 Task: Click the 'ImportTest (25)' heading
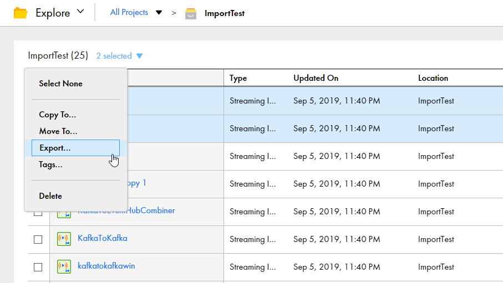click(58, 55)
